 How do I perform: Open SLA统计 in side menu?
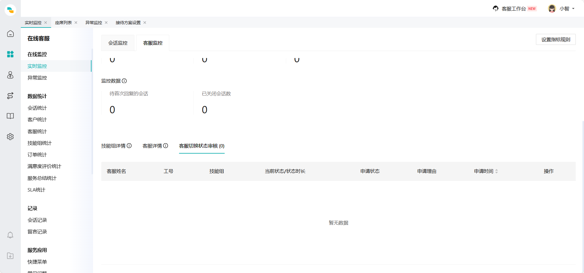[36, 190]
